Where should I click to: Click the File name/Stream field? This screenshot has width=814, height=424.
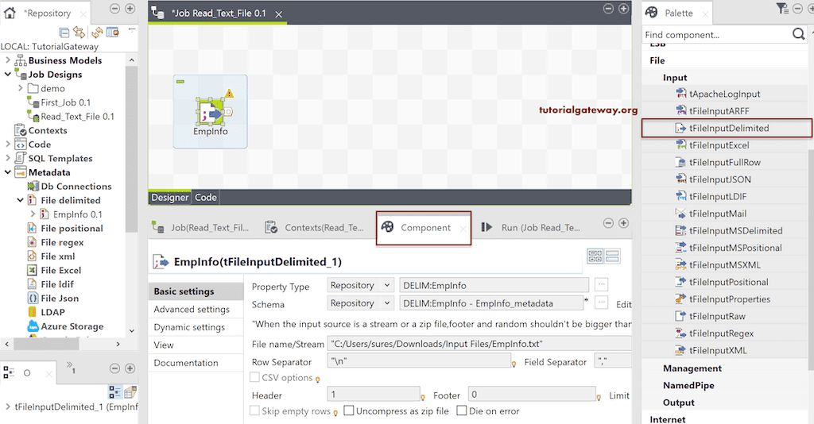[x=479, y=344]
